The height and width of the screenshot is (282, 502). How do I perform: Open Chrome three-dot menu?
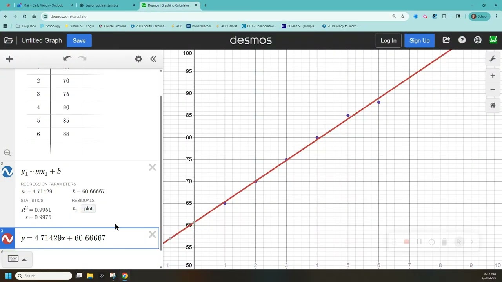(496, 16)
